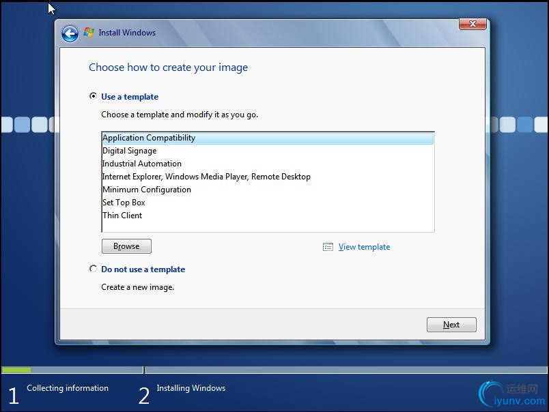This screenshot has width=549, height=412.
Task: Go back using the blue arrow button
Action: click(70, 34)
